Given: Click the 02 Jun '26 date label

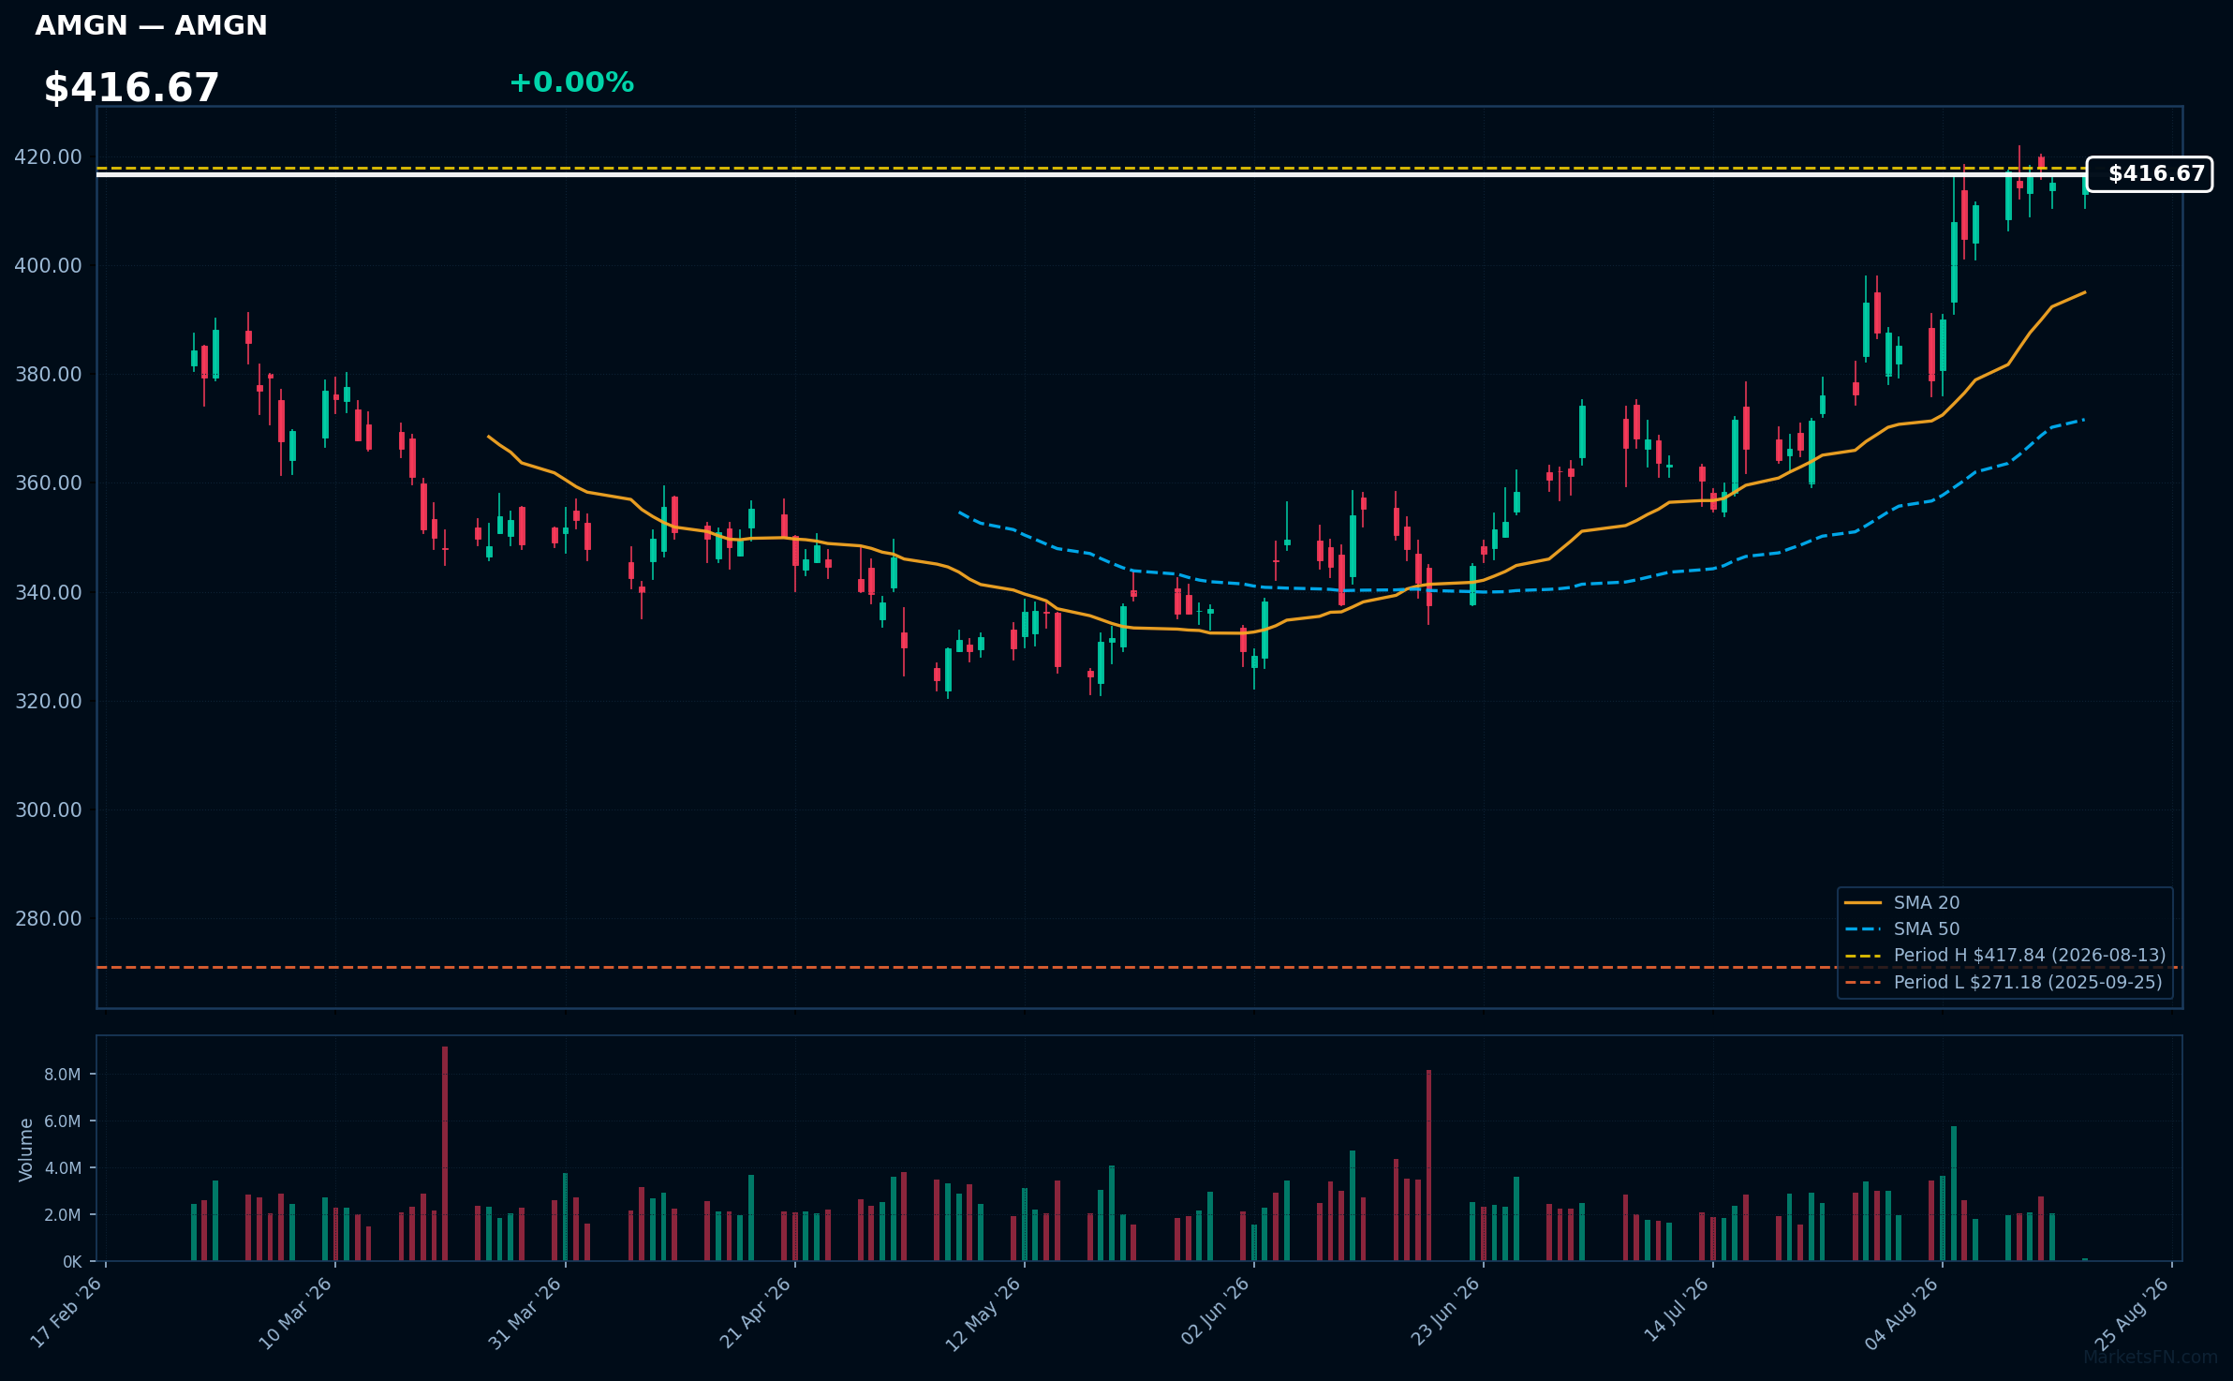Looking at the screenshot, I should pos(1215,1312).
